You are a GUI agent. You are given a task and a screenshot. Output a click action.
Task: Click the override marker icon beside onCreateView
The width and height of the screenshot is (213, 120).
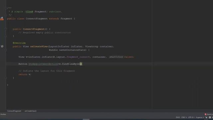(x=2, y=46)
